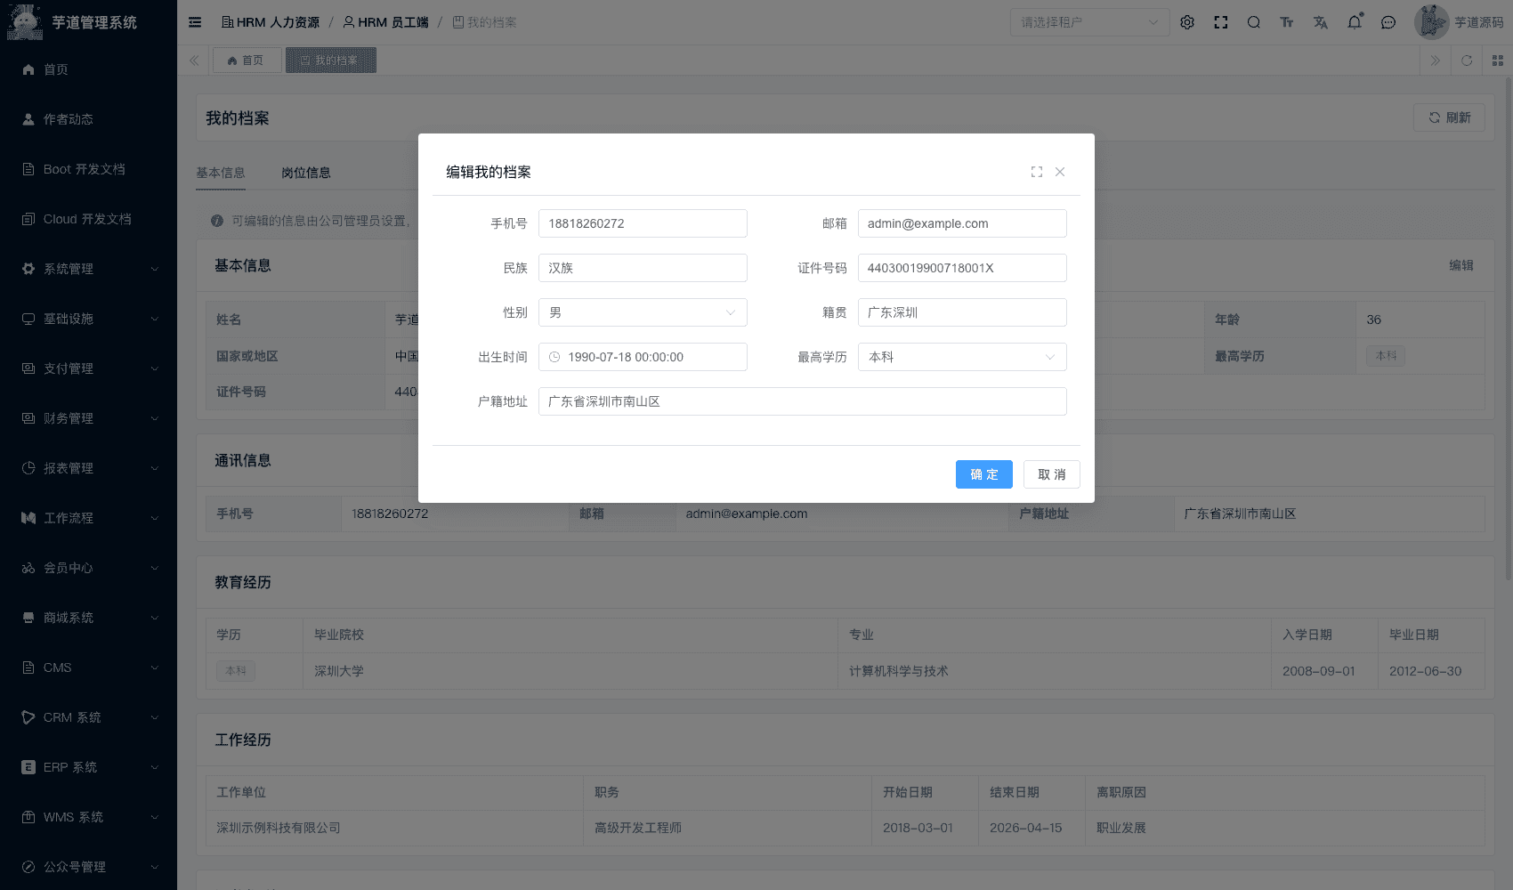Screen dimensions: 1513x890
Task: Expand 工作流程 sidebar menu
Action: pos(89,518)
